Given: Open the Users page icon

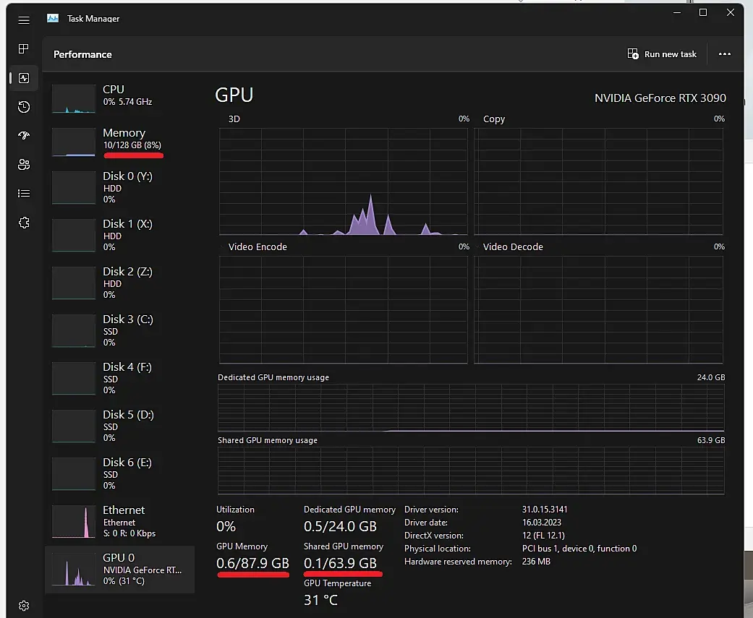Looking at the screenshot, I should [24, 165].
